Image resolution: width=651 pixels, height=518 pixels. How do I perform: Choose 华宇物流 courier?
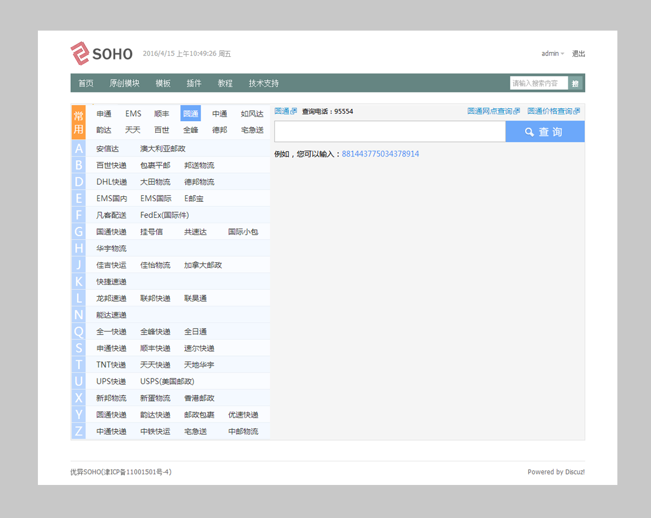[x=111, y=248]
